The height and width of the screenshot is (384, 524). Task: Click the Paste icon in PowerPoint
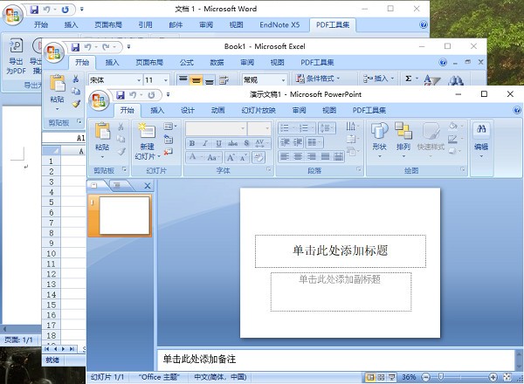pyautogui.click(x=103, y=134)
